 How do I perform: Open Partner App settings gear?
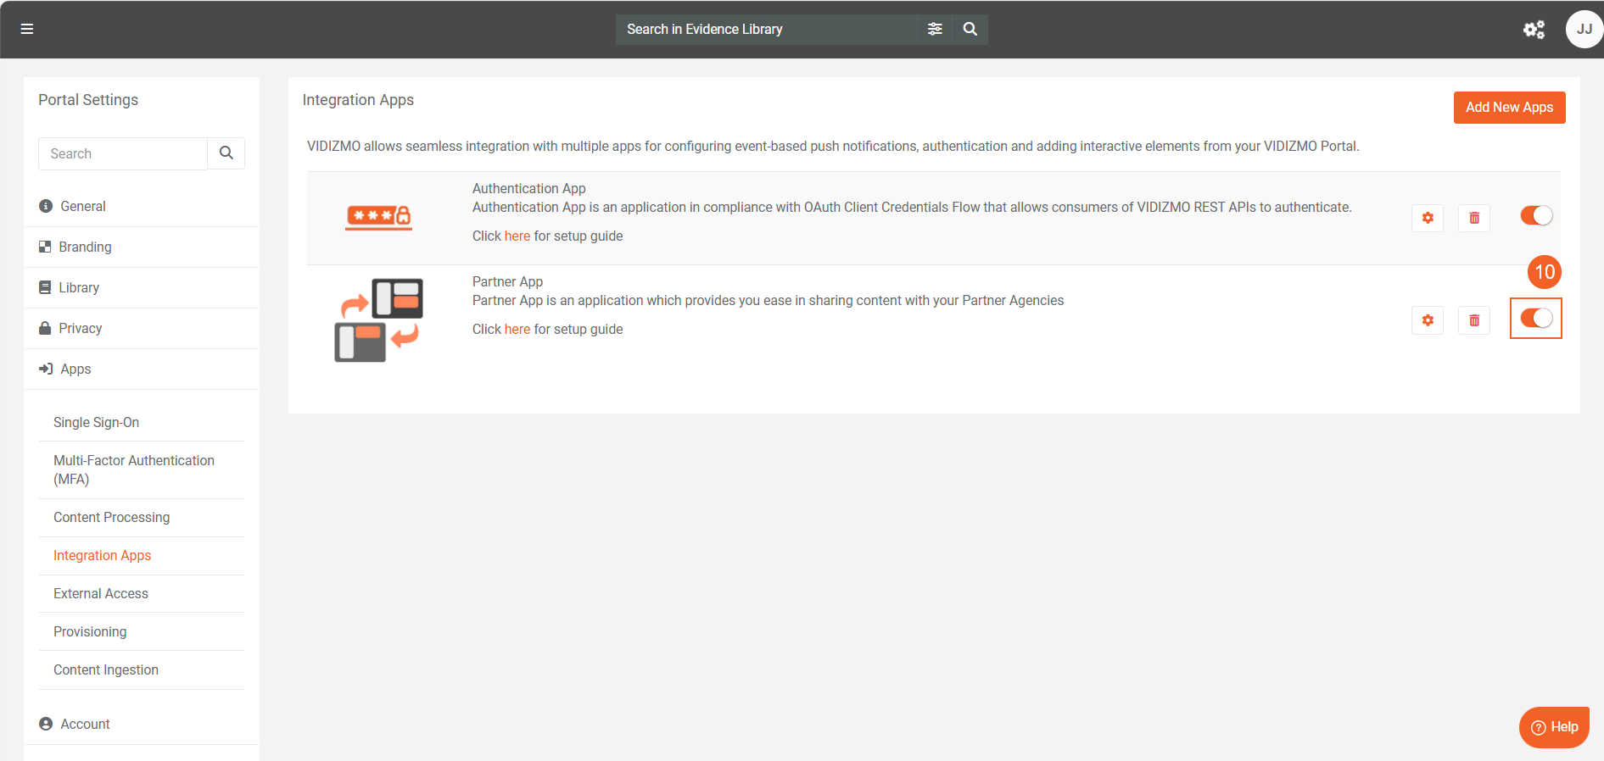tap(1428, 320)
